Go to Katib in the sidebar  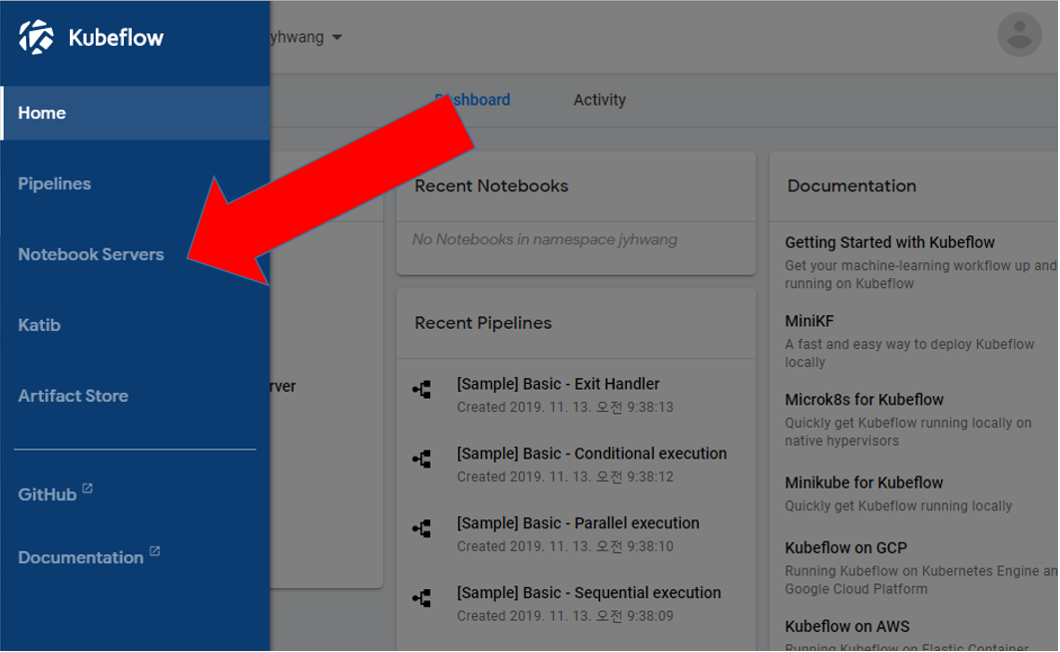39,325
